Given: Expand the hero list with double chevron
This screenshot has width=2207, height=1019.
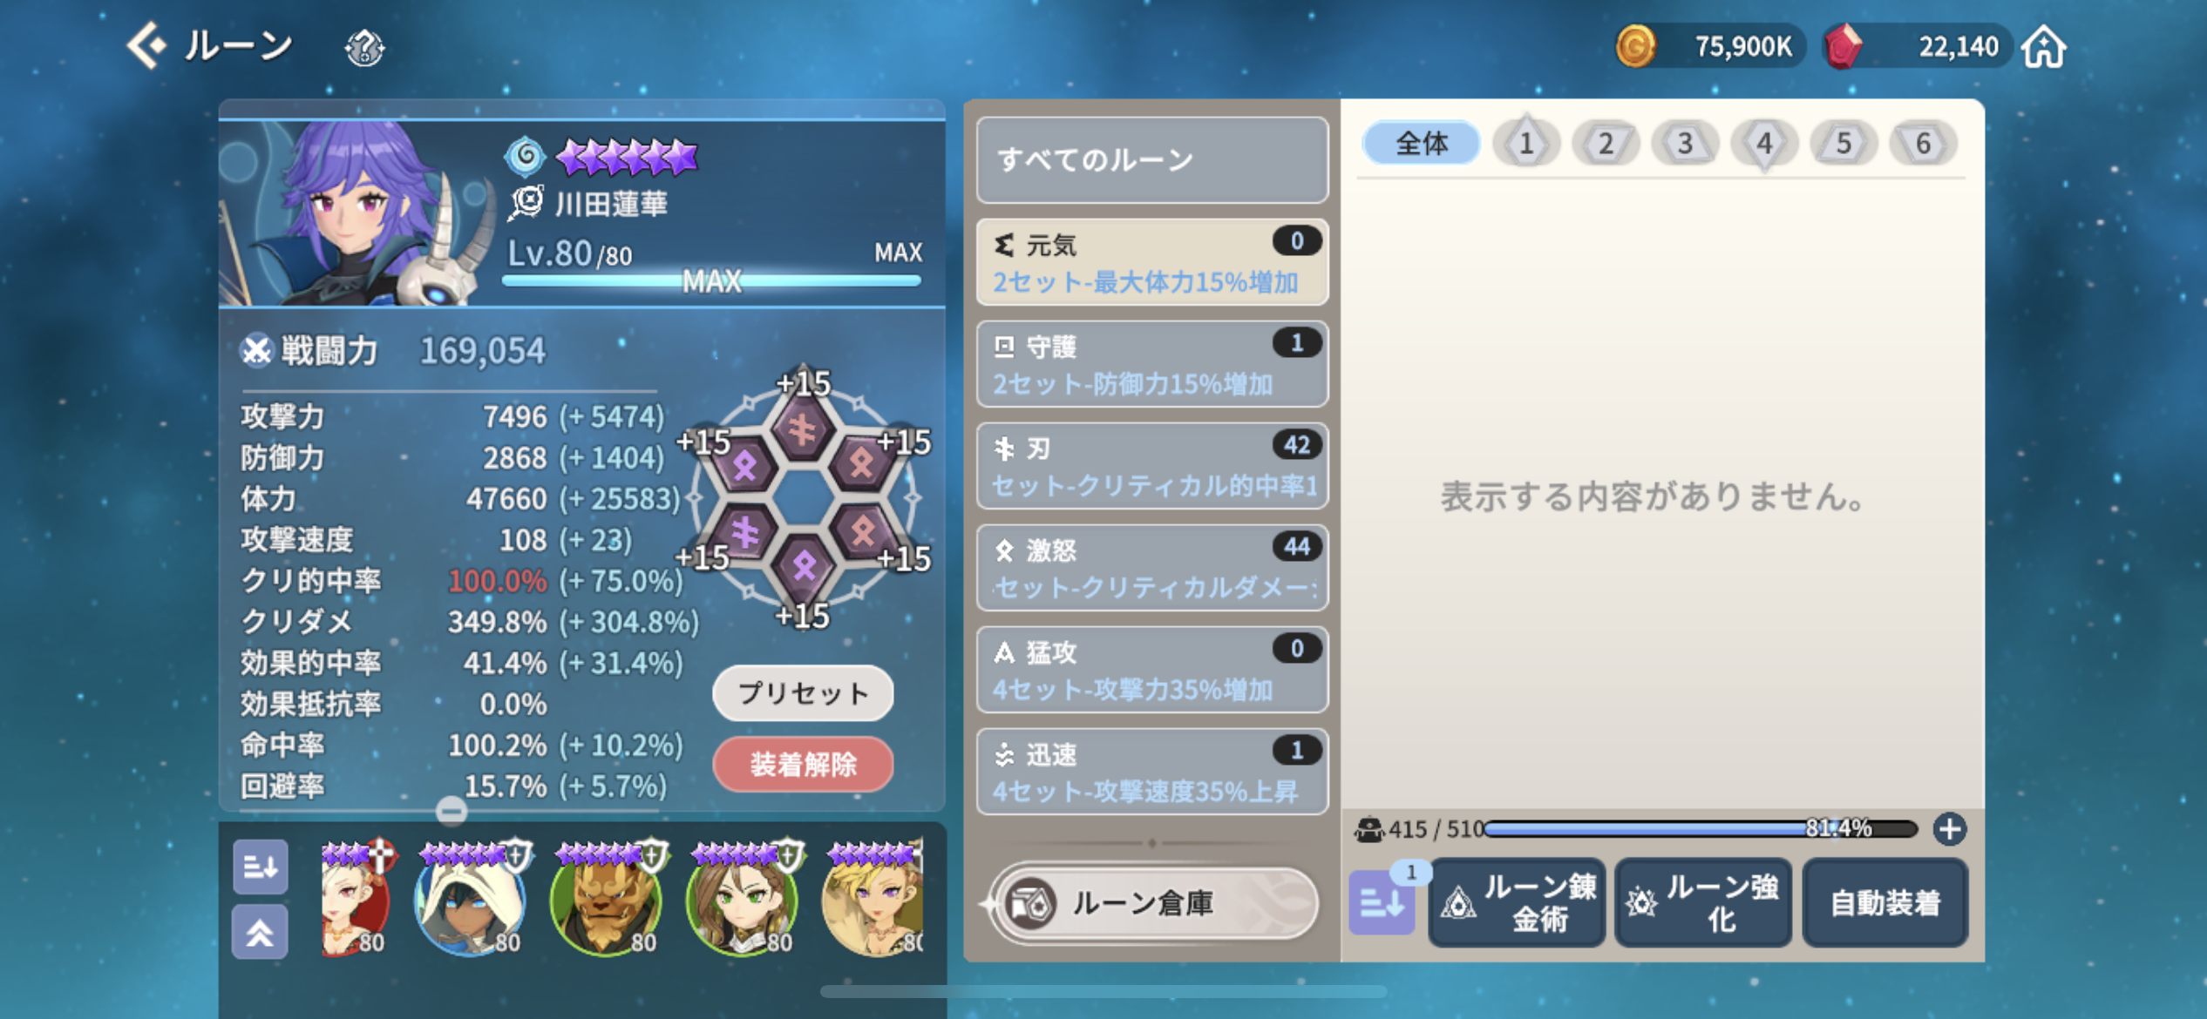Looking at the screenshot, I should [260, 932].
